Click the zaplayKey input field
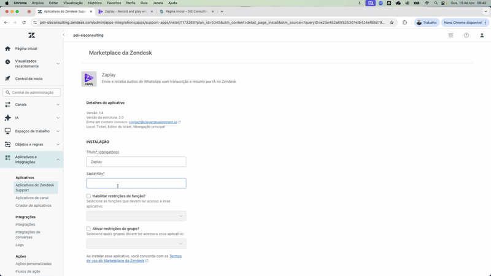Screen dimensions: 491x276 [x=136, y=183]
